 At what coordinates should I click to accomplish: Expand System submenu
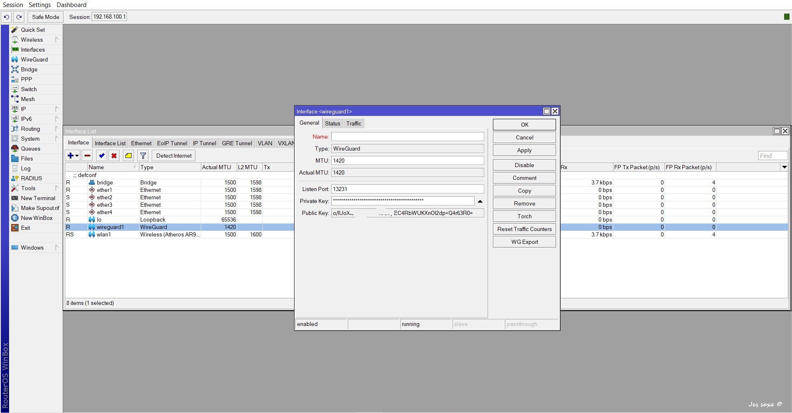pyautogui.click(x=57, y=139)
